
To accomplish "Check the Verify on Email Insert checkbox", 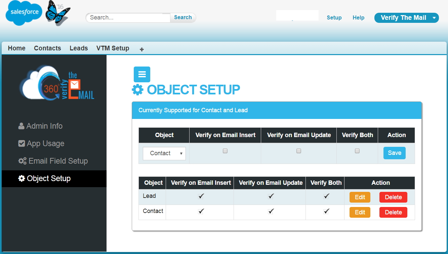I will pyautogui.click(x=225, y=151).
